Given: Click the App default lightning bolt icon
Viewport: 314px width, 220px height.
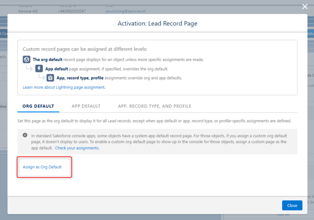Looking at the screenshot, I should (39, 69).
